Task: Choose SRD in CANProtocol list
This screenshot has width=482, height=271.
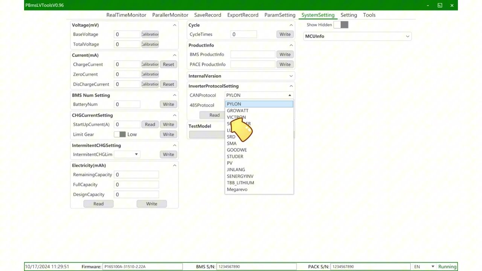Action: 259,137
